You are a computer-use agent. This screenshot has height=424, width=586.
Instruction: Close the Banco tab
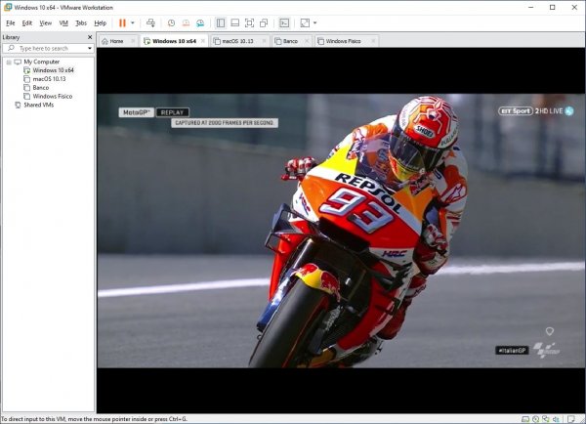[x=307, y=41]
